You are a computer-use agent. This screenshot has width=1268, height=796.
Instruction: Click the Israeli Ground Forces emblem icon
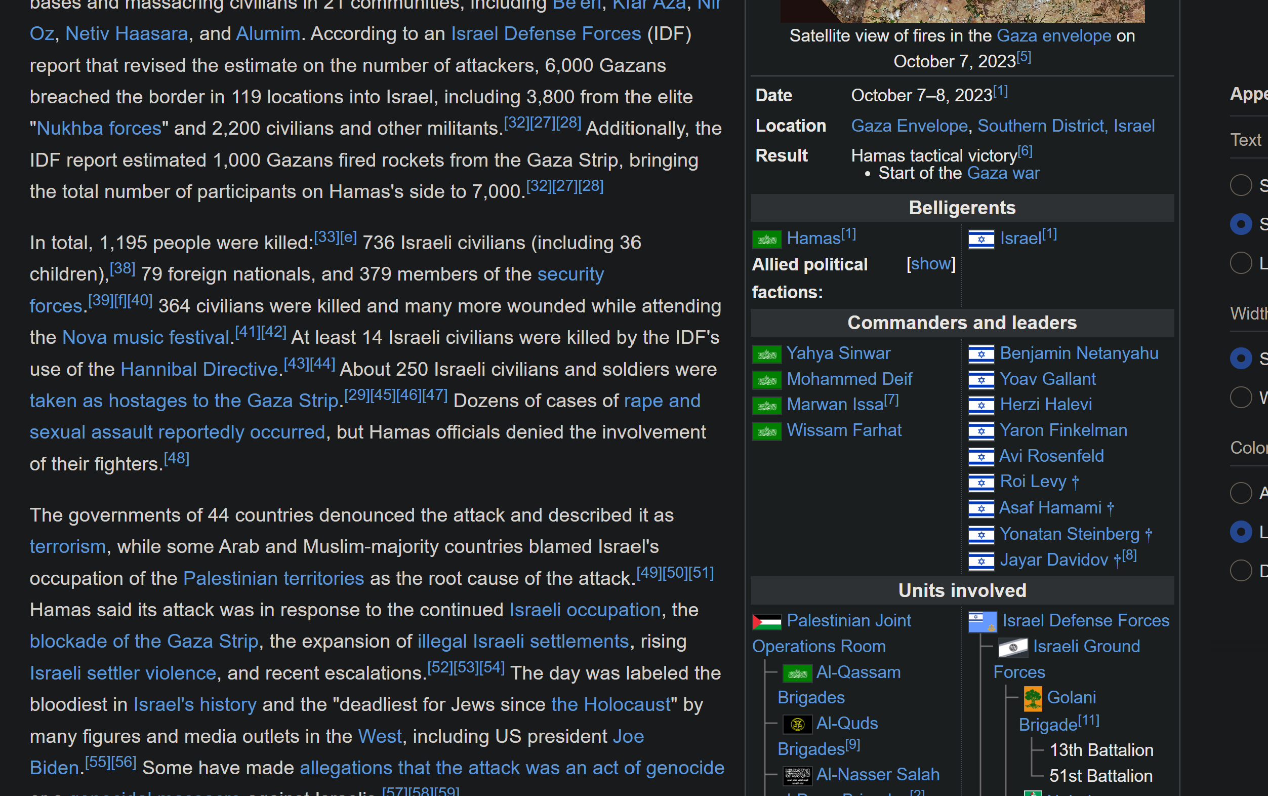tap(1012, 647)
